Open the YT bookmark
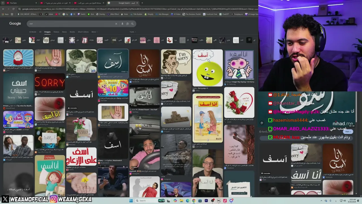Image resolution: width=362 pixels, height=204 pixels. tap(58, 14)
